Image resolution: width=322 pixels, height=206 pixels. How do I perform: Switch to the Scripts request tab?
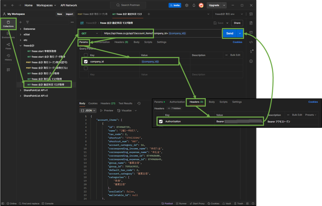[148, 42]
